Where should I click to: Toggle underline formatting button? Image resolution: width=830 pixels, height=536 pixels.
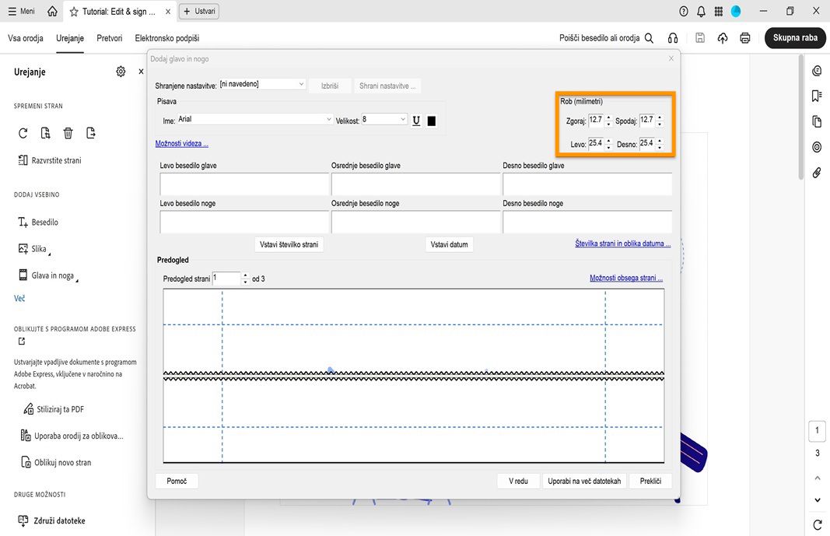point(416,121)
